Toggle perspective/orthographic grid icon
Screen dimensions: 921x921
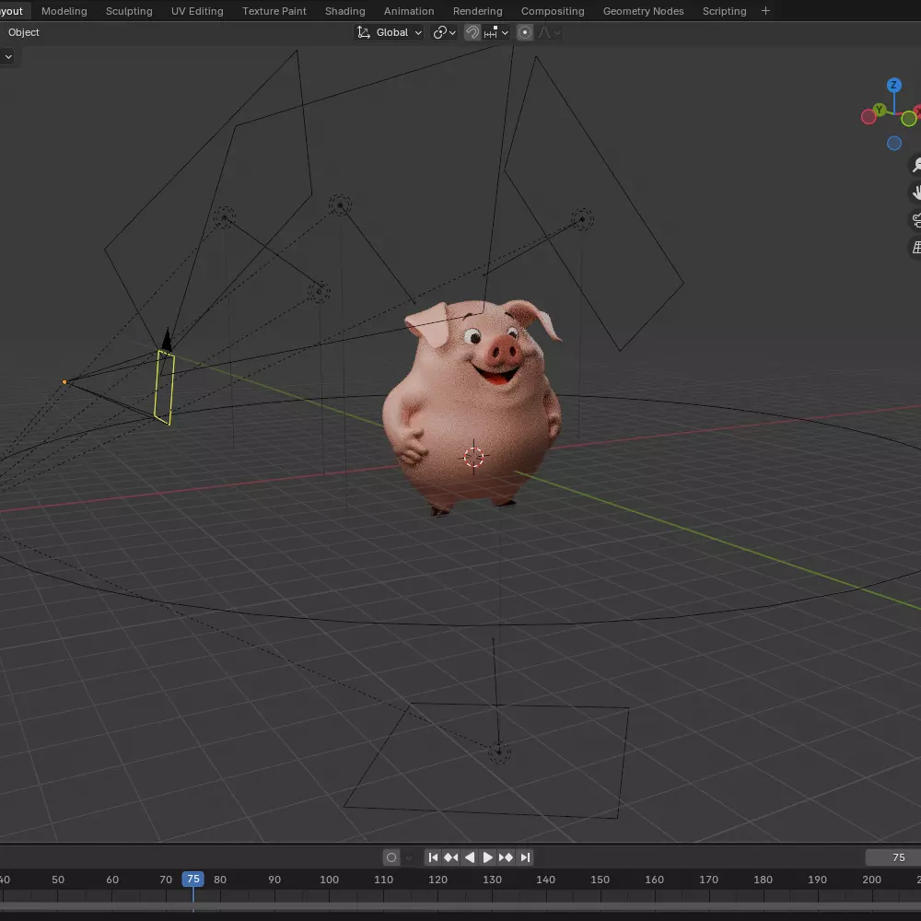(x=915, y=248)
